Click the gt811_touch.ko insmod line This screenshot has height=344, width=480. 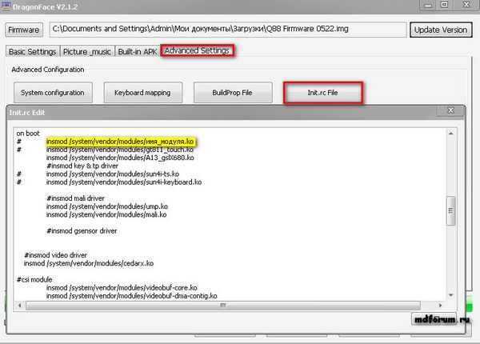coord(120,150)
